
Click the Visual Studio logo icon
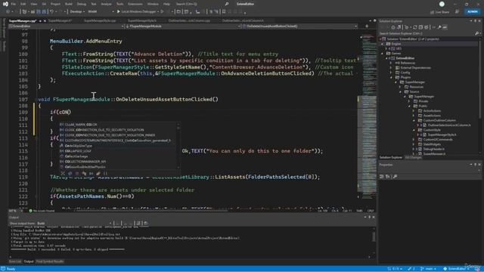click(5, 4)
